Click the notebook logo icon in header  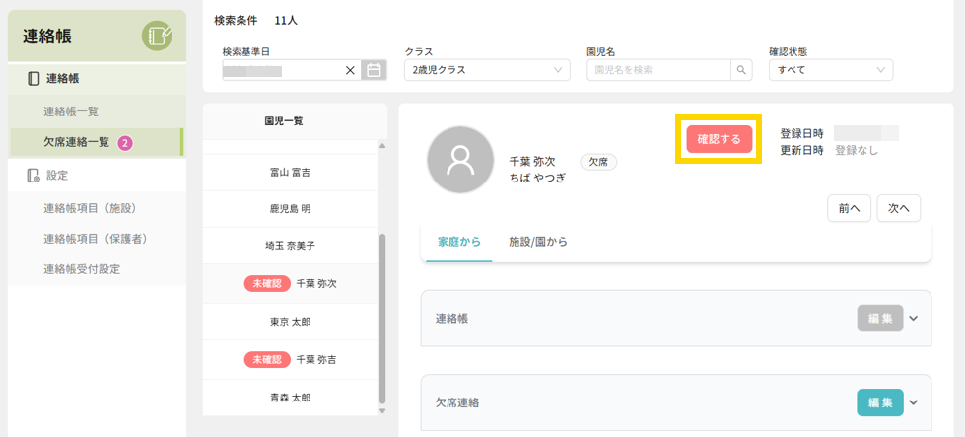click(x=156, y=36)
